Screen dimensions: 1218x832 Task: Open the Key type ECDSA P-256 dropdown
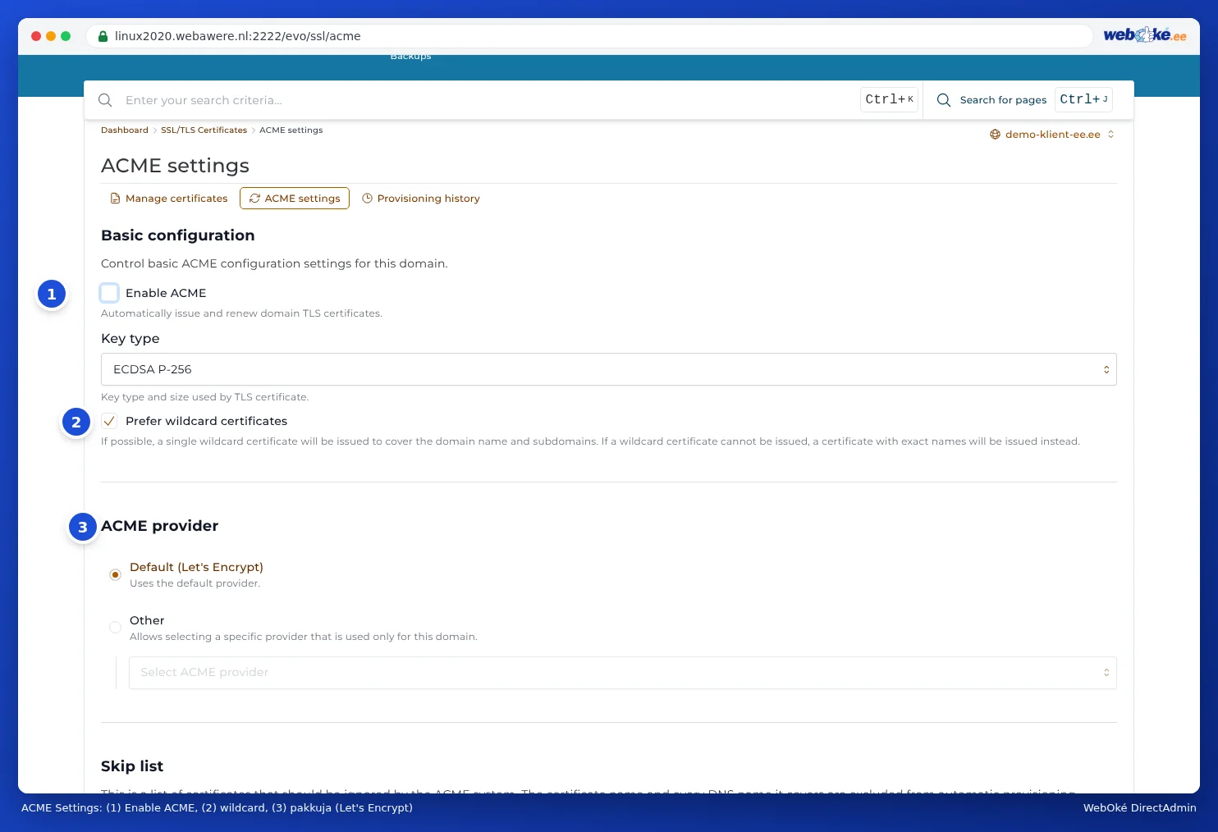point(609,369)
